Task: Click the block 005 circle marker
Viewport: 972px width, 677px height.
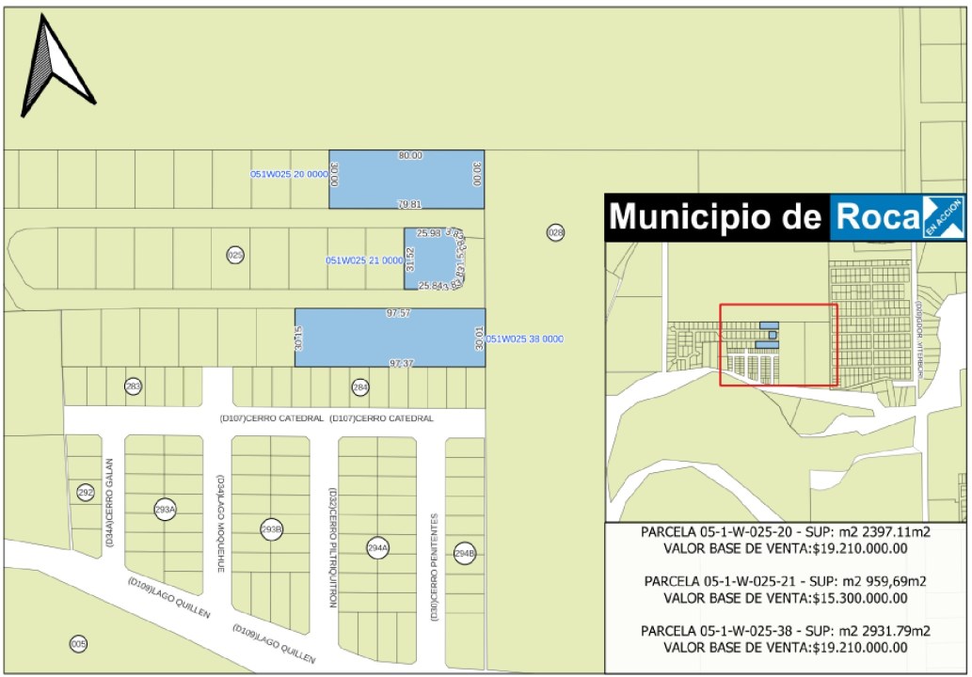Action: [79, 644]
